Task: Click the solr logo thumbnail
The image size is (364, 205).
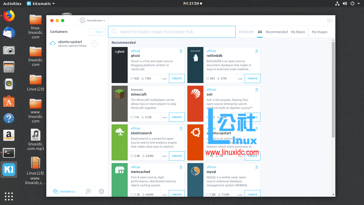Action: [195, 104]
